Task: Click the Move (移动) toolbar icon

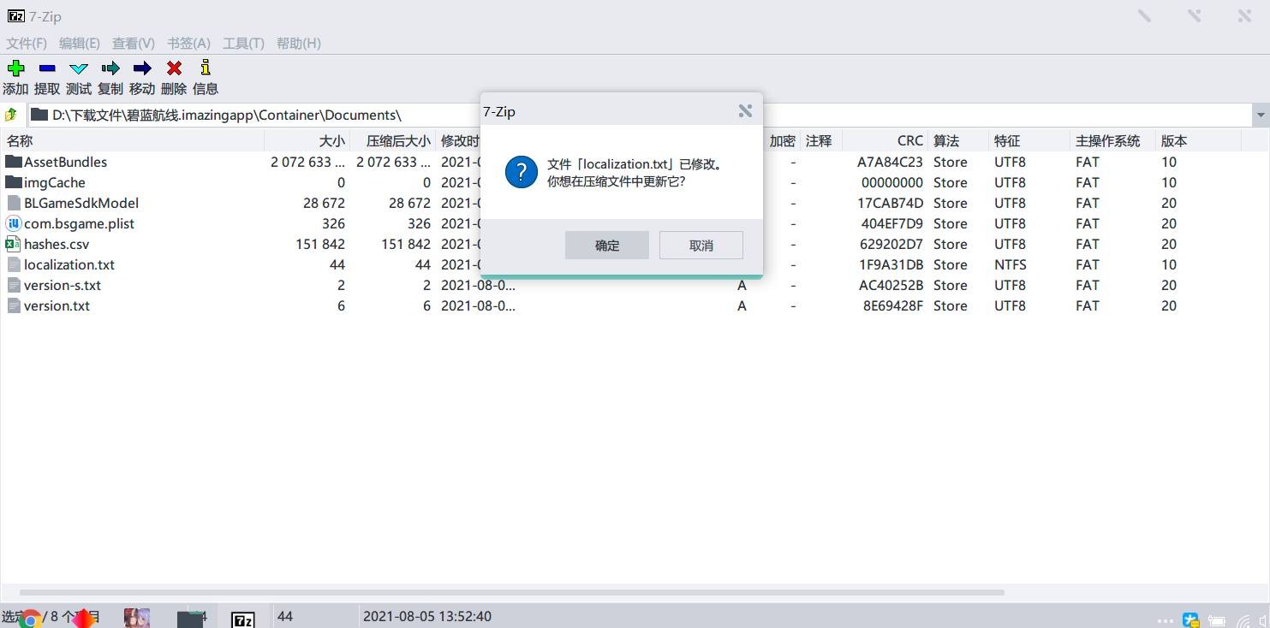Action: click(x=142, y=68)
